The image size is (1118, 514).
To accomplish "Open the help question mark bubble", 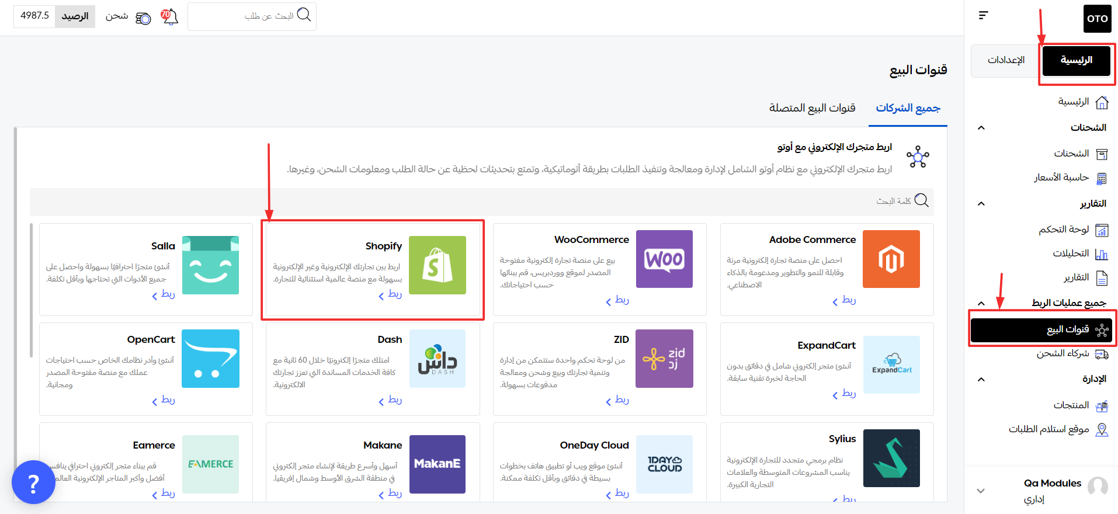I will click(33, 482).
